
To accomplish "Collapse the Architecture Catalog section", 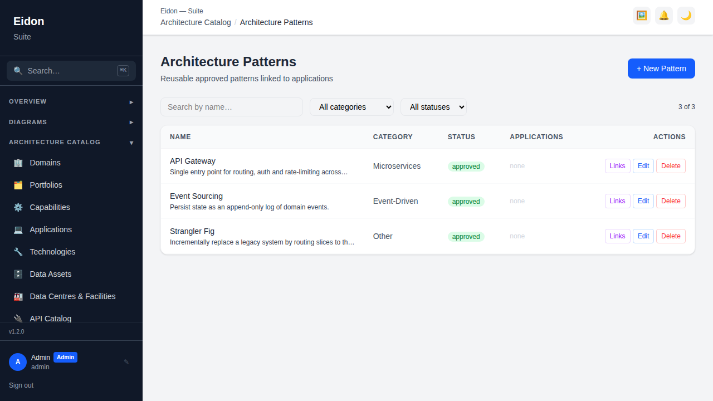I will (x=71, y=143).
